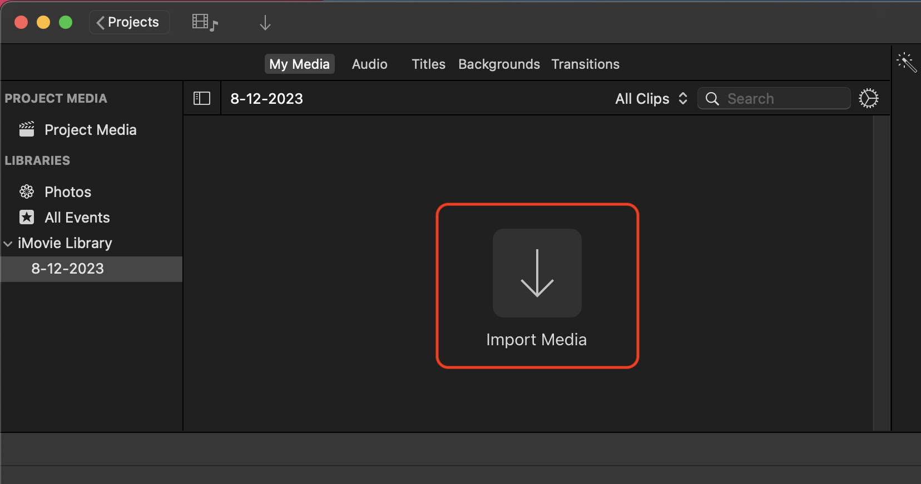This screenshot has width=921, height=484.
Task: Open the Audio tab
Action: pos(370,64)
